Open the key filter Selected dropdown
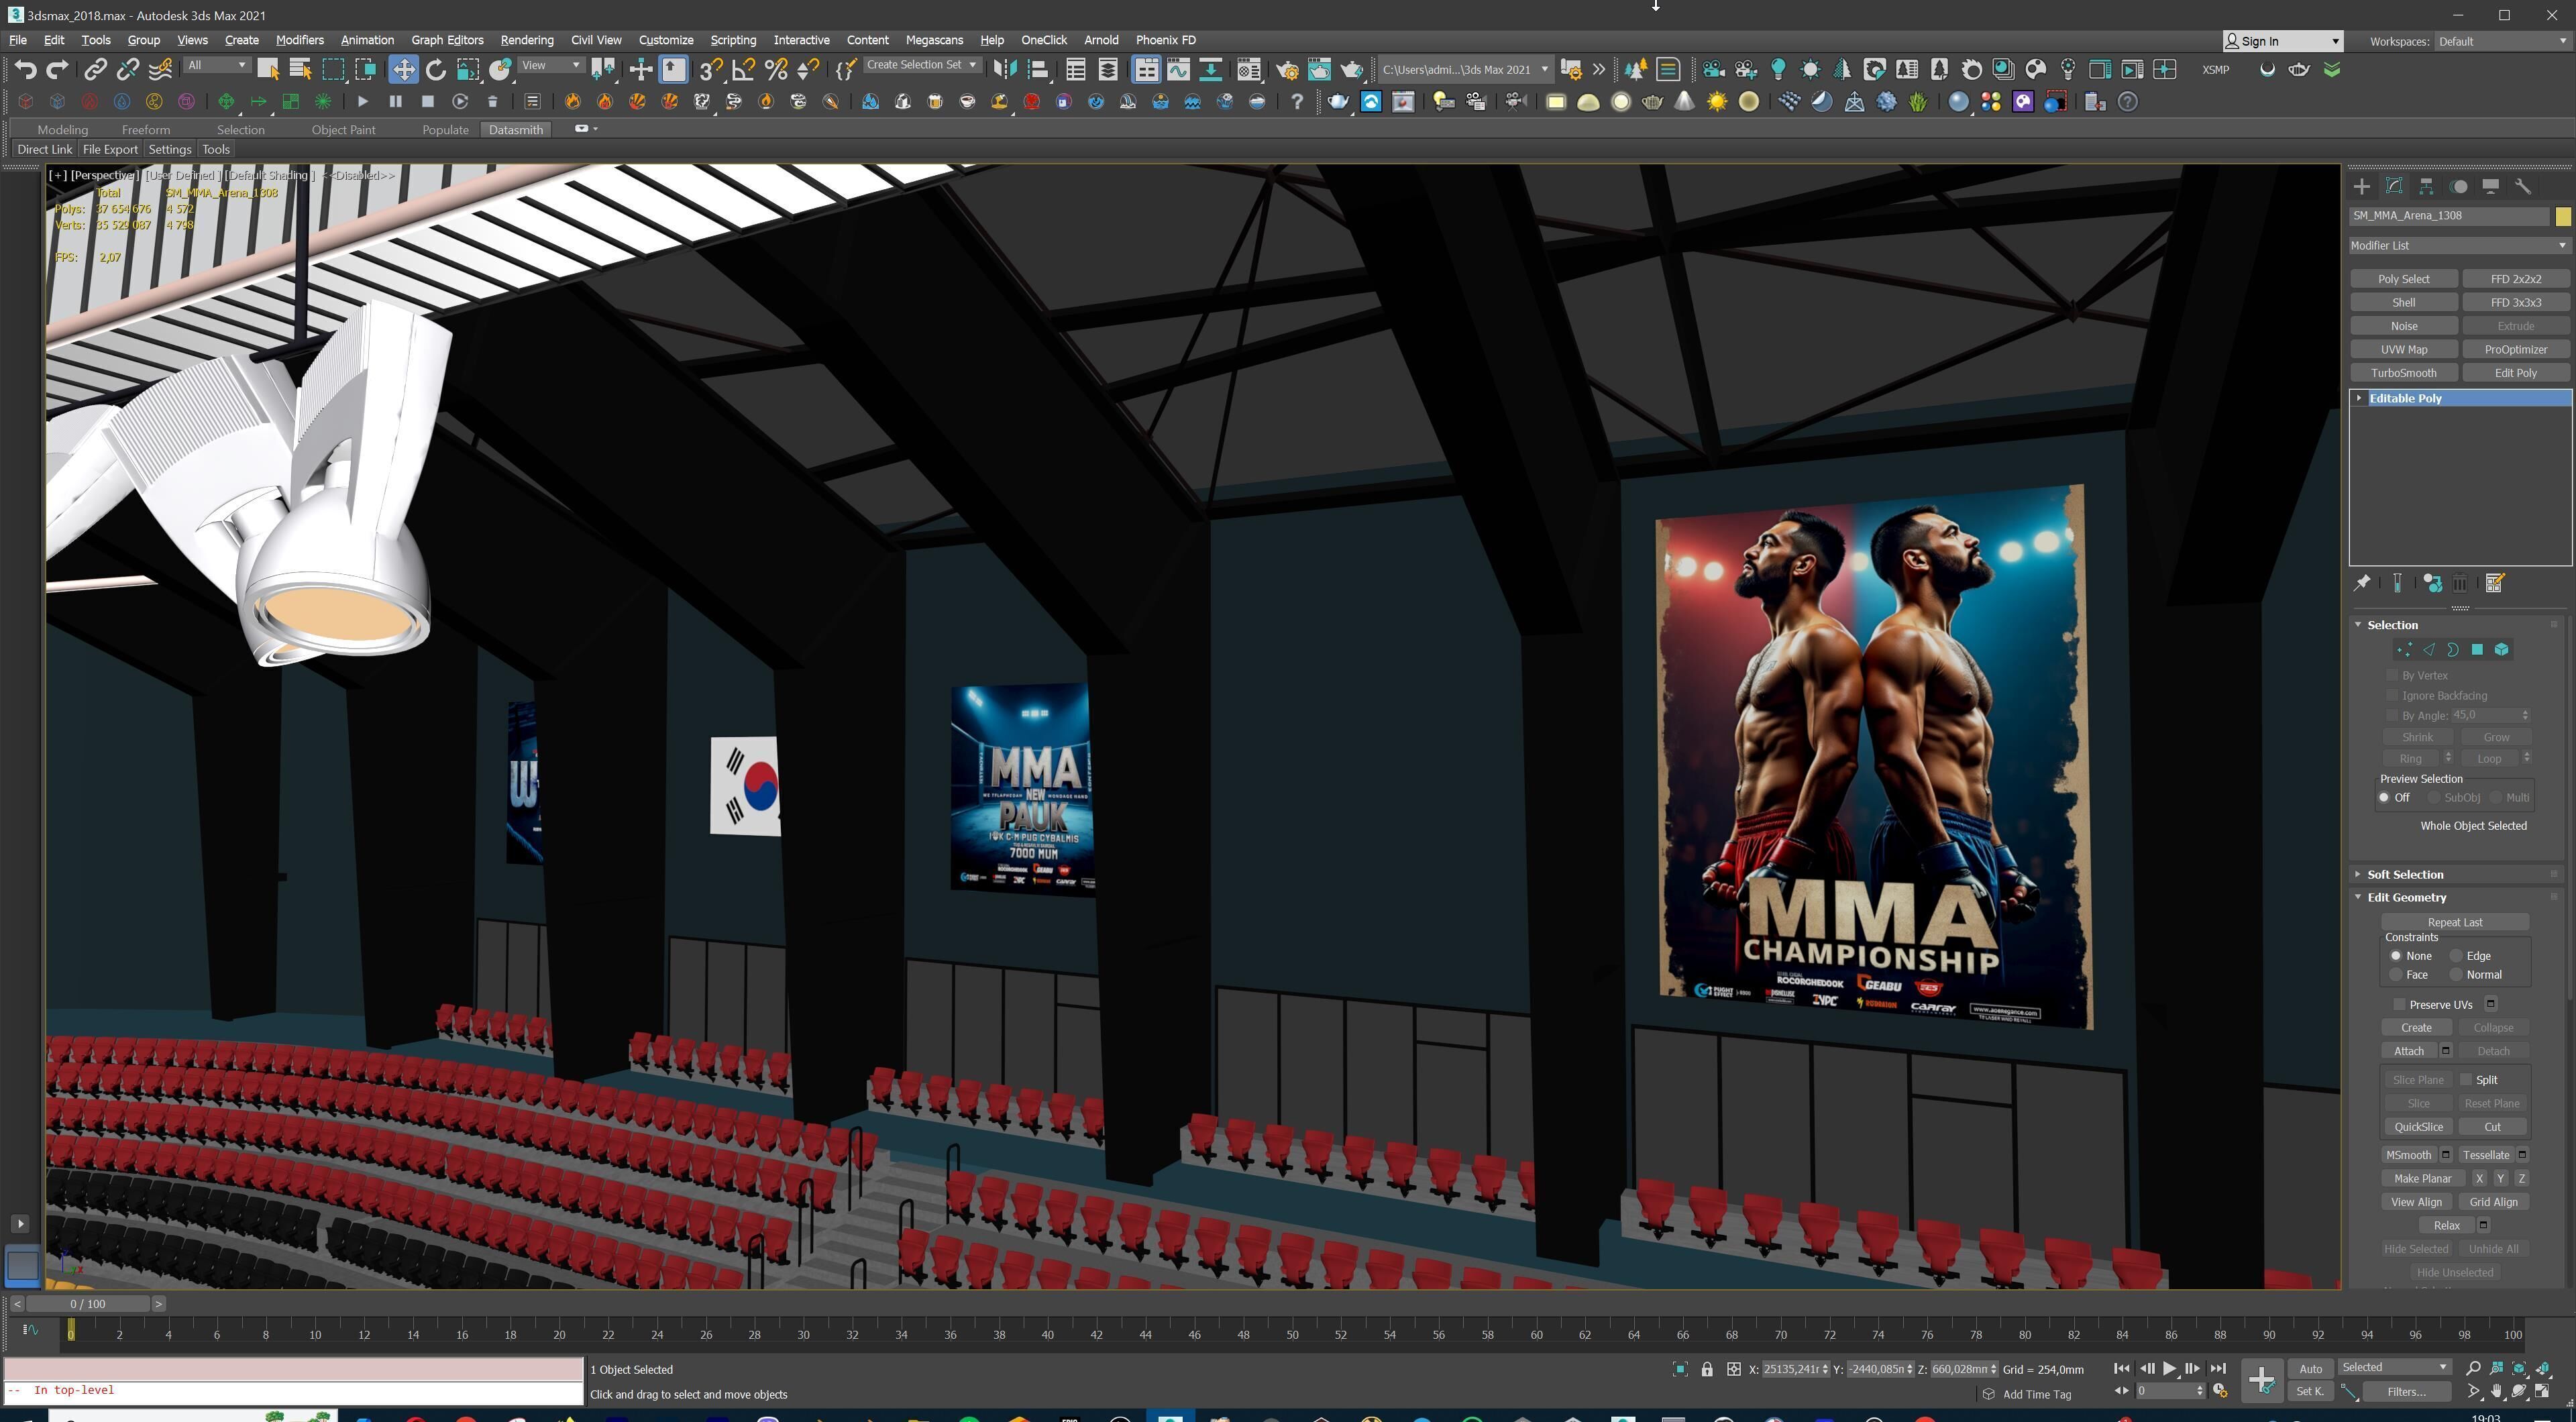 2394,1368
